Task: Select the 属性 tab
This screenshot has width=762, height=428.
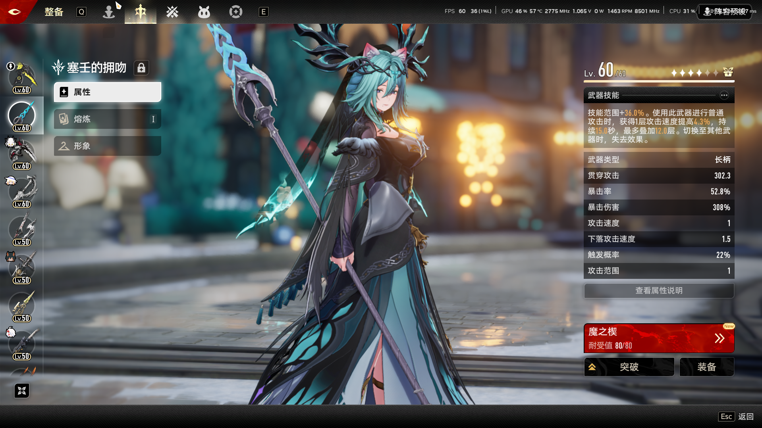Action: pyautogui.click(x=107, y=92)
